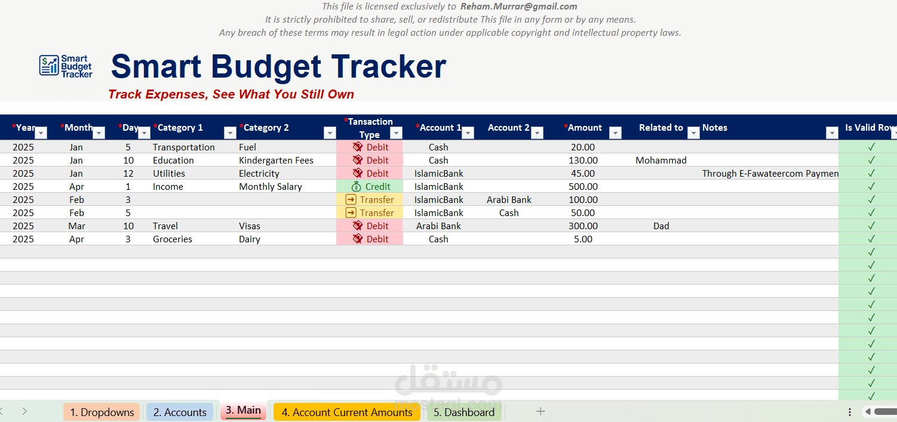Select the Mohammad related-to cell

pos(661,160)
